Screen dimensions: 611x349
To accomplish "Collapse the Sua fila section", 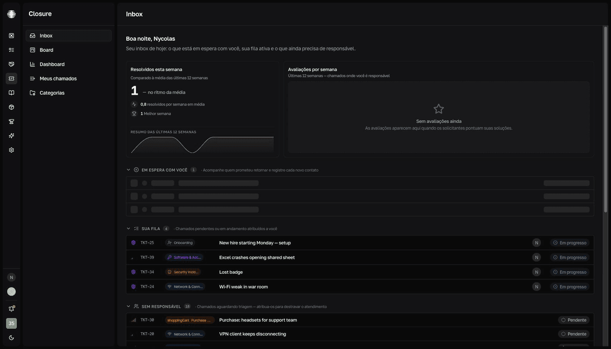I will point(128,228).
